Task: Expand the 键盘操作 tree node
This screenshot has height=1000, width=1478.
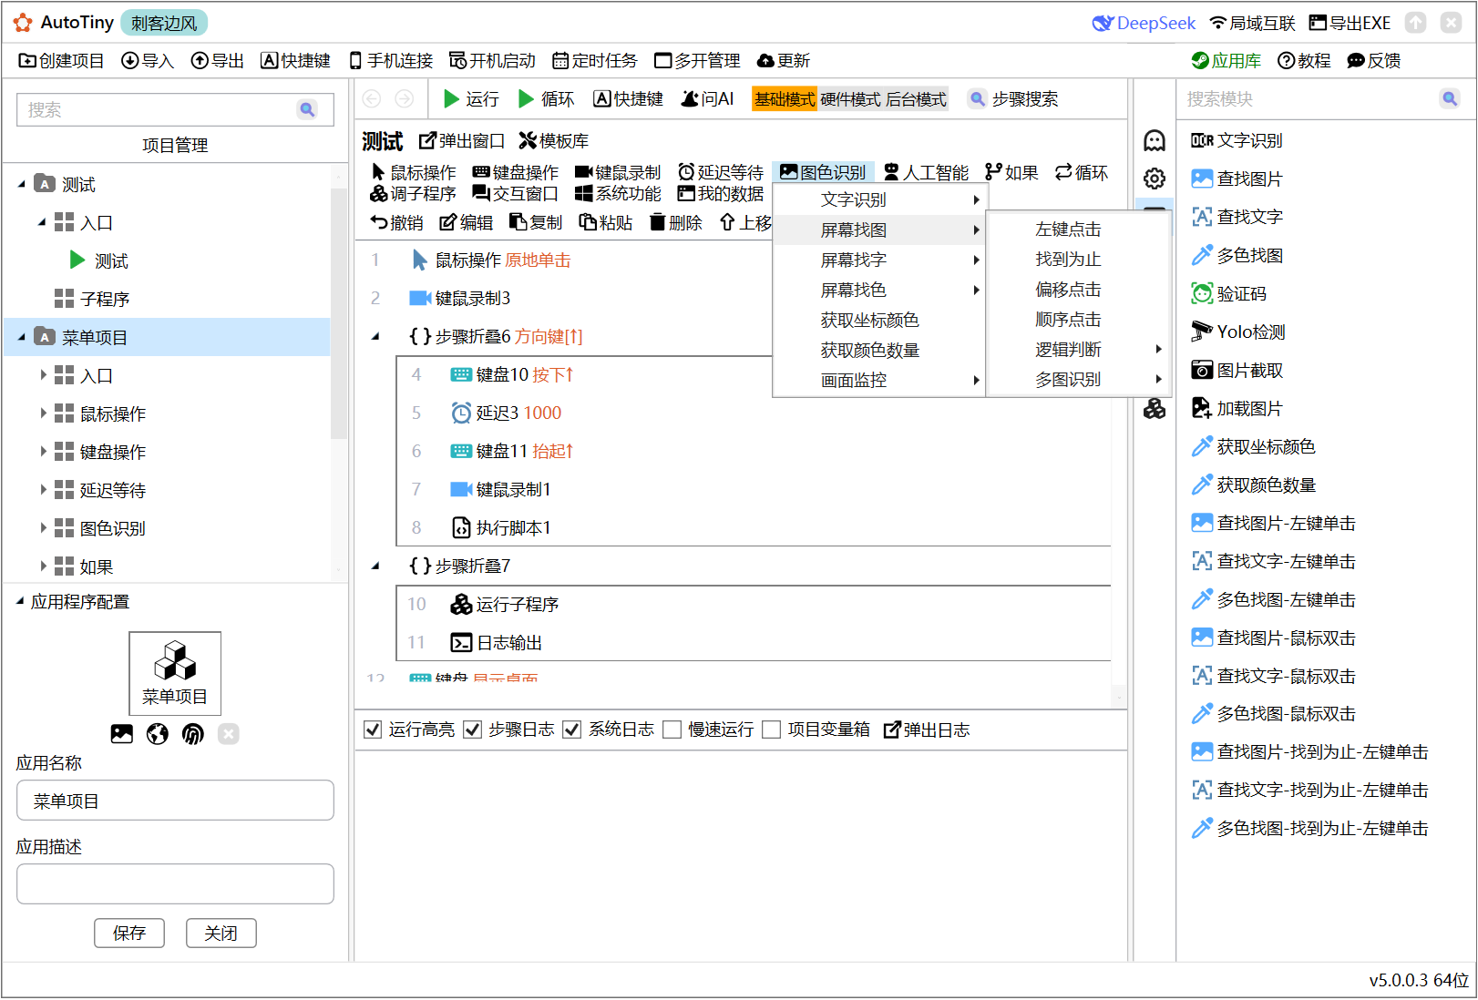Action: pyautogui.click(x=42, y=452)
